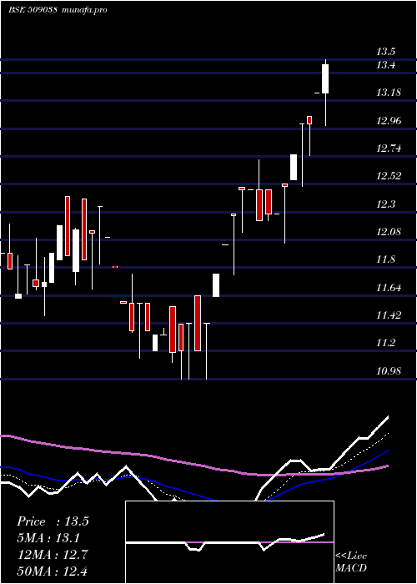Select the 13.4 price axis label
Screen dimensions: 417x584
tap(385, 65)
